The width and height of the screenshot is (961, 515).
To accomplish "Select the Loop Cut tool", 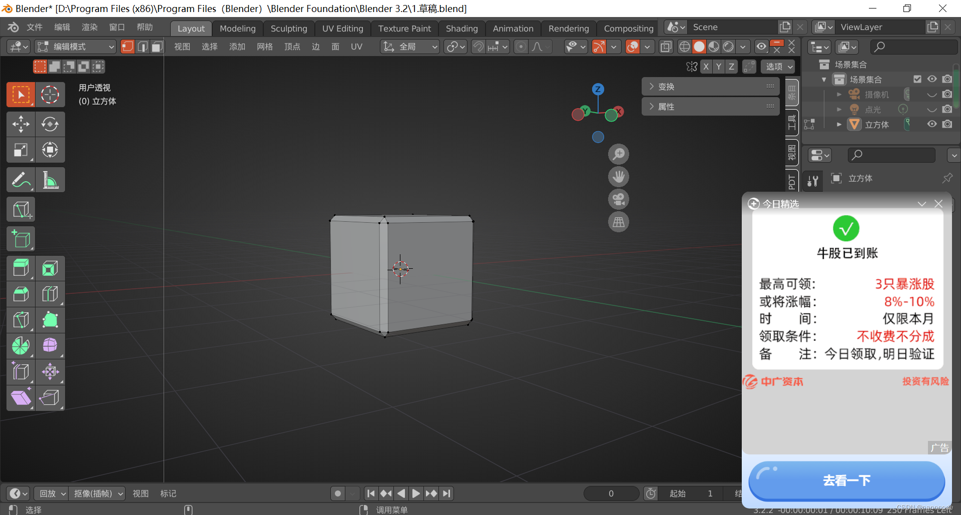I will click(50, 294).
